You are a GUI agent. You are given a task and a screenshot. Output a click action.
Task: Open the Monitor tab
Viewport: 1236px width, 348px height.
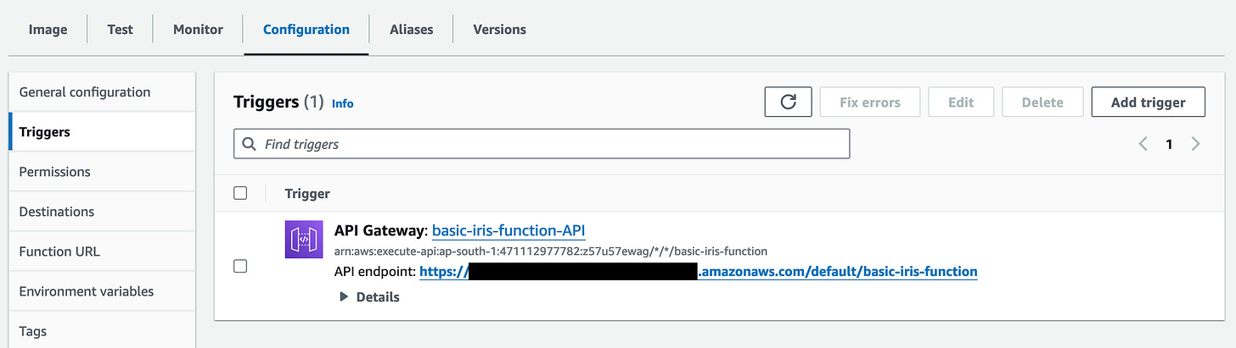(198, 29)
